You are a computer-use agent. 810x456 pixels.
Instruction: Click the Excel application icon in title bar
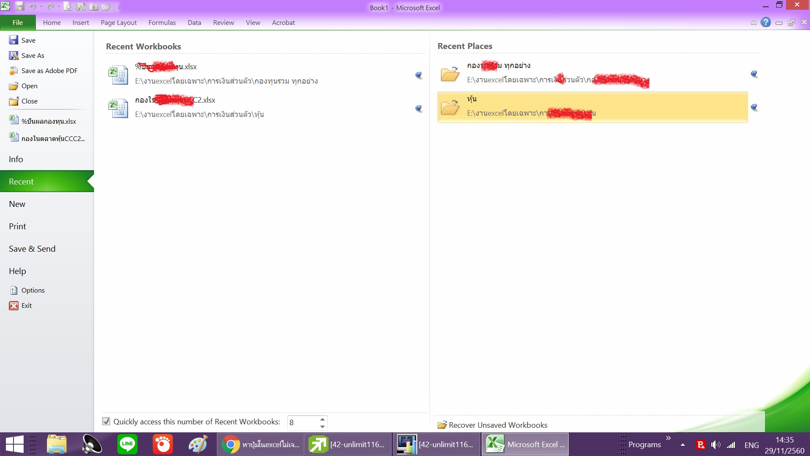(5, 6)
